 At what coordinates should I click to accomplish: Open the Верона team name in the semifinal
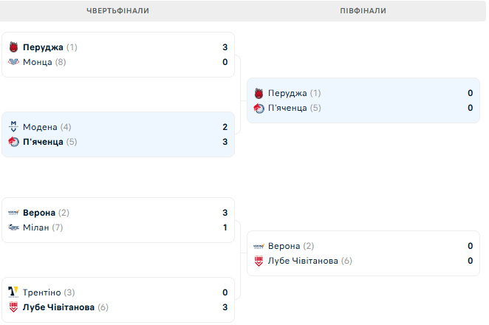click(284, 246)
